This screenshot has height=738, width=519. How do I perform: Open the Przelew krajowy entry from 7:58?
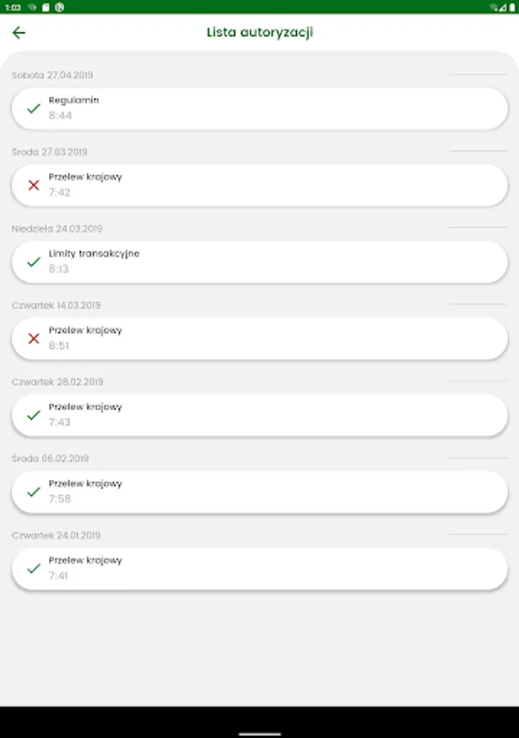[x=260, y=492]
